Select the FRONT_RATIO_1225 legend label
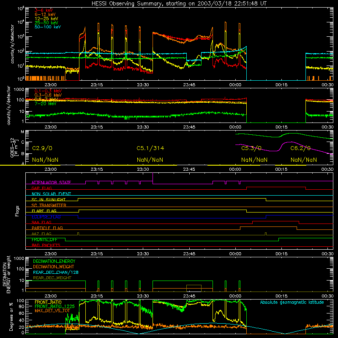This screenshot has width=338, height=338. tap(55, 306)
